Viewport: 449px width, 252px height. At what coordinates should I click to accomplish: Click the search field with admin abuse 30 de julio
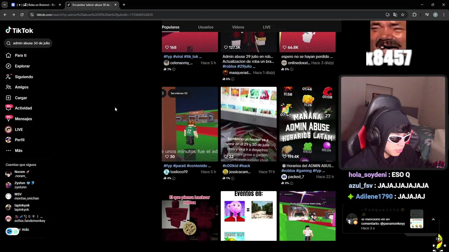click(x=28, y=43)
